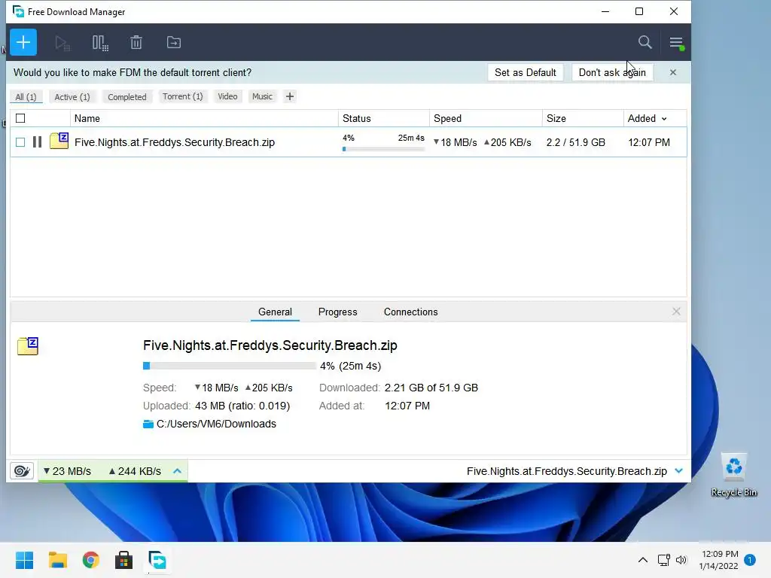Open the hamburger main menu
Image resolution: width=771 pixels, height=578 pixels.
pyautogui.click(x=677, y=43)
